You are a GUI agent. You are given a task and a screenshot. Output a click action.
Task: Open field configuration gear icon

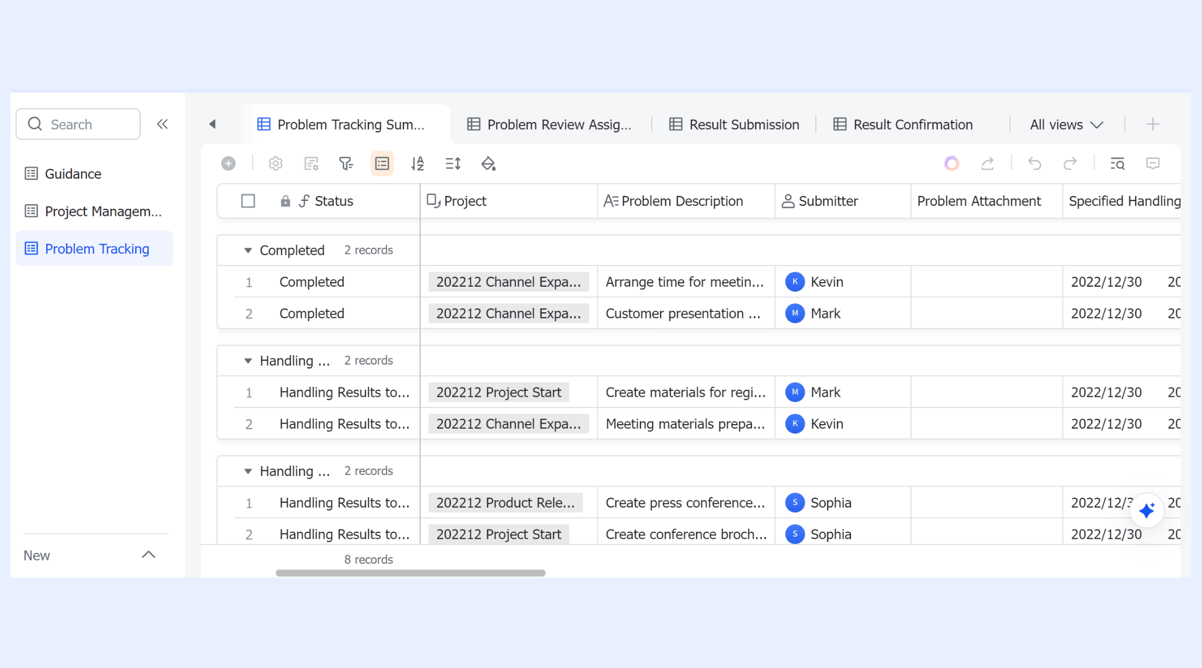[275, 164]
